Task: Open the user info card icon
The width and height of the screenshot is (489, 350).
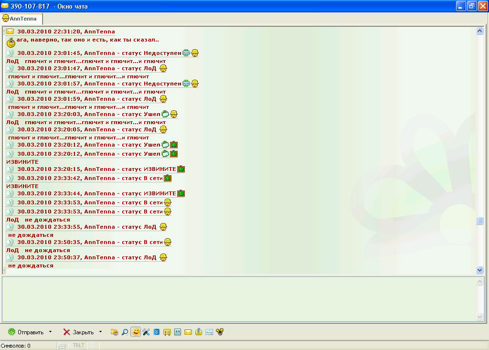Action: [x=166, y=331]
